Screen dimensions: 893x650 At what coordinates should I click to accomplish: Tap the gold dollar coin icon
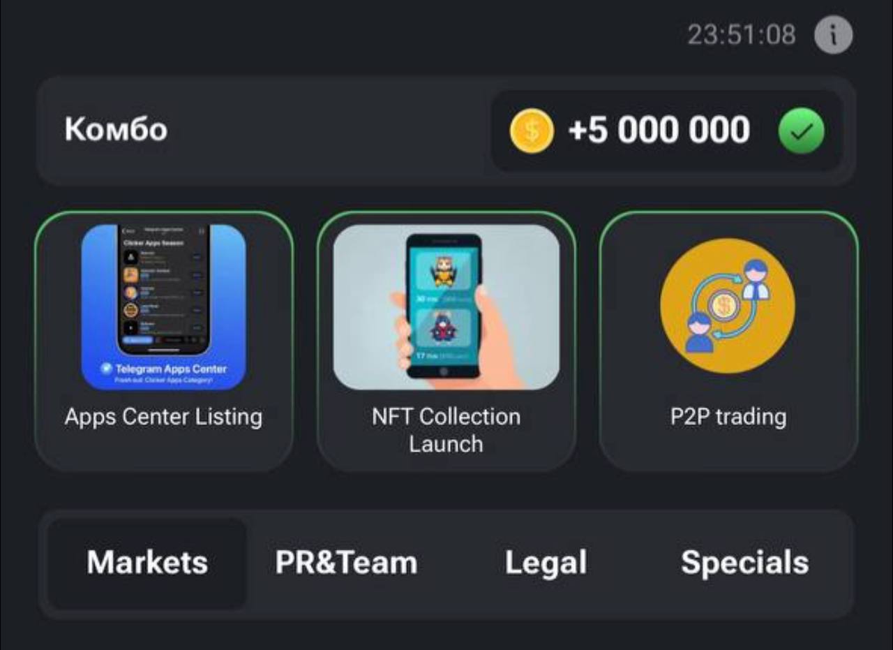[532, 131]
